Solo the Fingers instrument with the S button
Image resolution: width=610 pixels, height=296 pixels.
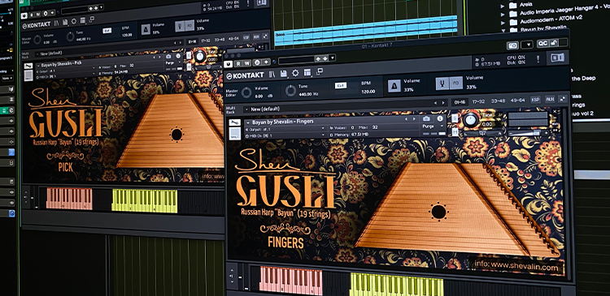tap(455, 118)
